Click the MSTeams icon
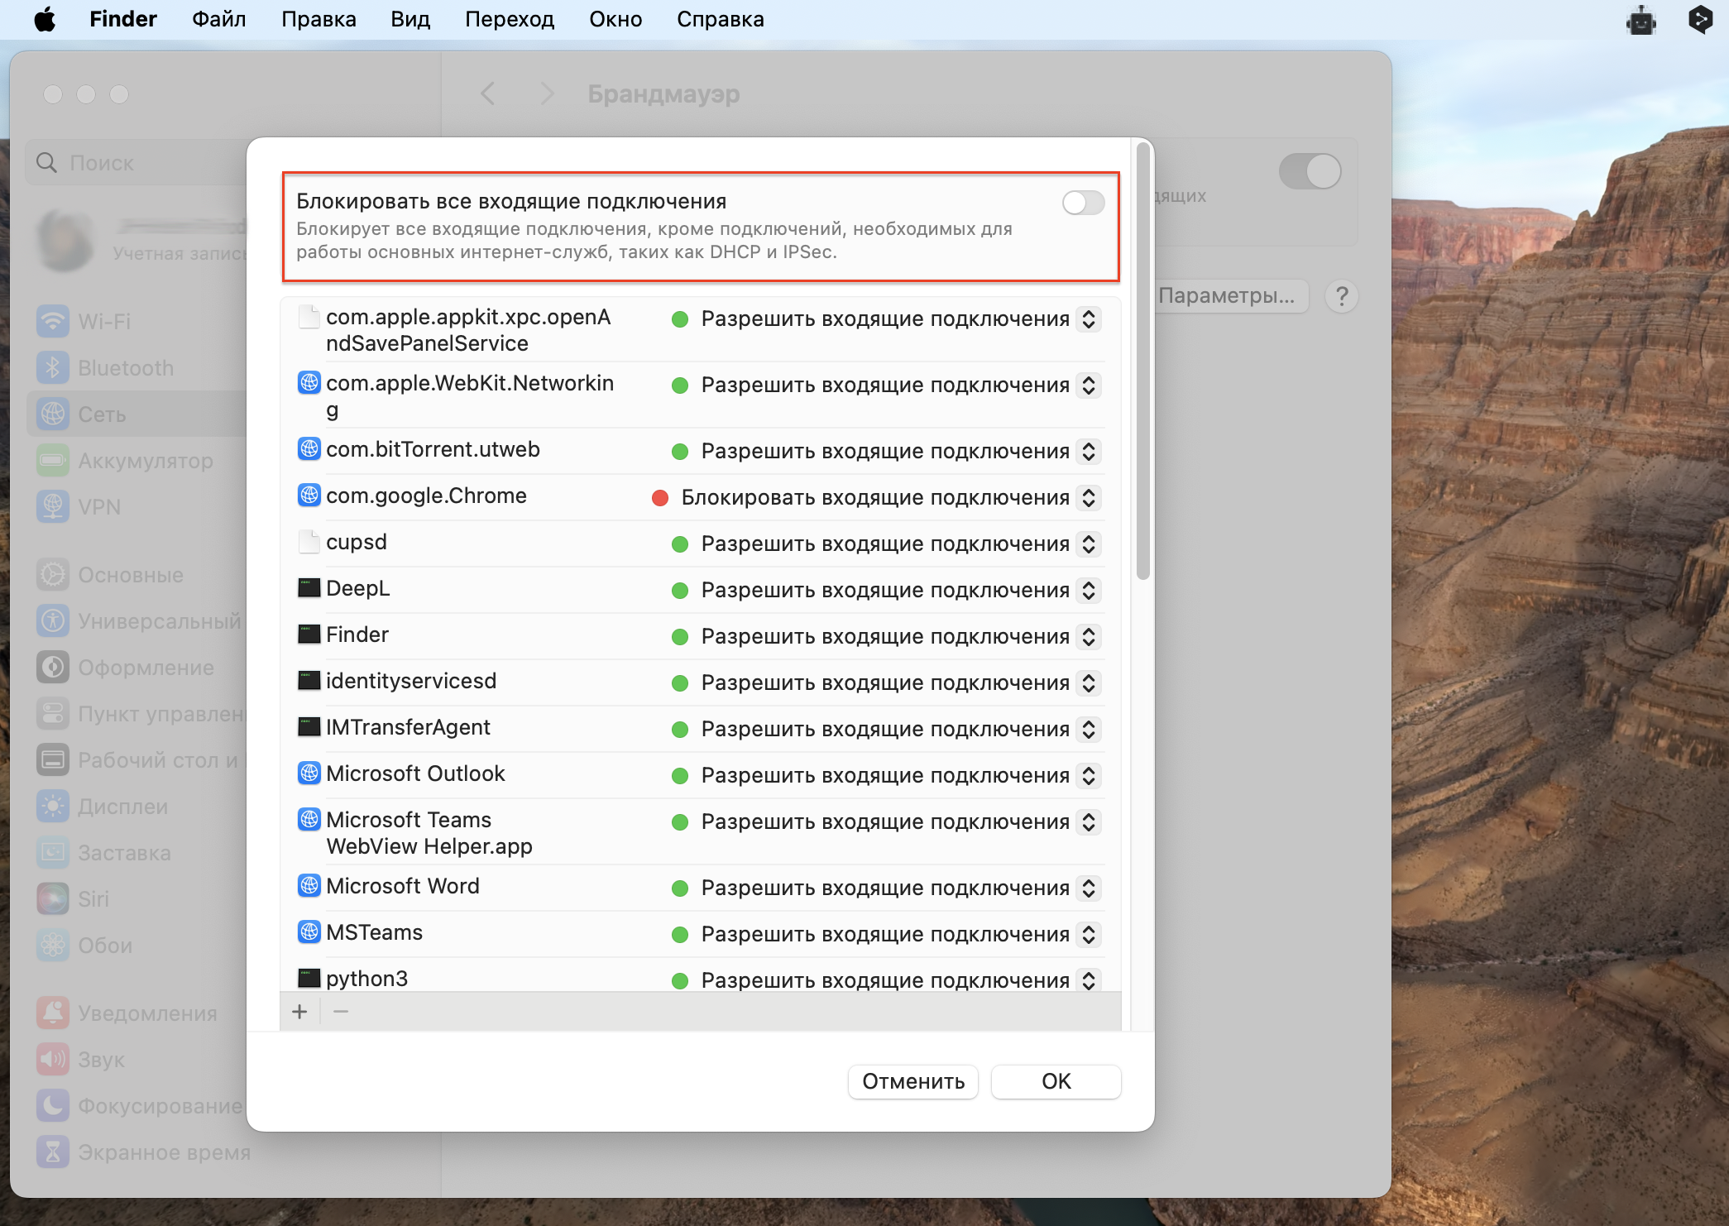1729x1226 pixels. 309,932
